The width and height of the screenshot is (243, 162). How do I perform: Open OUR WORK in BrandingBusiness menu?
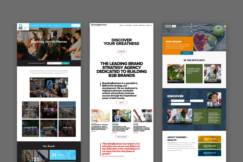[x=135, y=25]
